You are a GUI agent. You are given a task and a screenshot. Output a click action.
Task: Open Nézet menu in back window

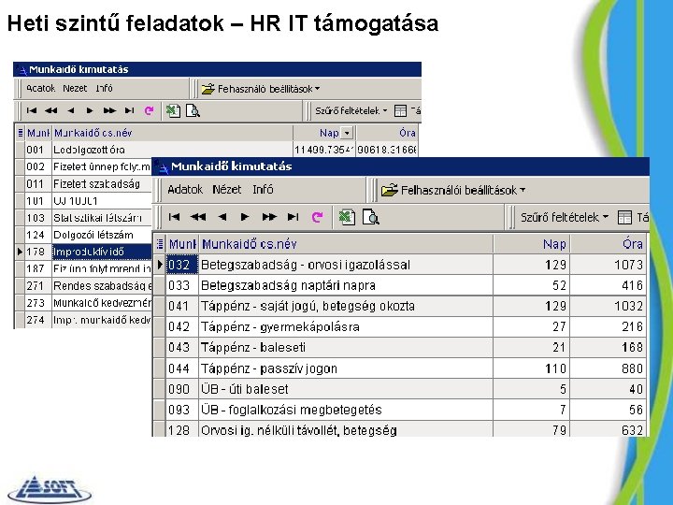click(75, 88)
